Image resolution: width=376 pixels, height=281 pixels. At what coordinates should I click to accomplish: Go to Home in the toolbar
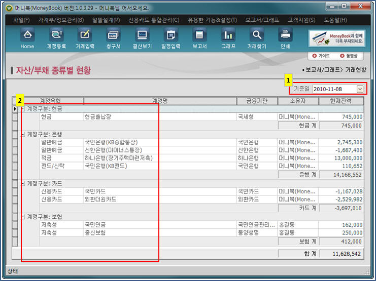coord(27,38)
